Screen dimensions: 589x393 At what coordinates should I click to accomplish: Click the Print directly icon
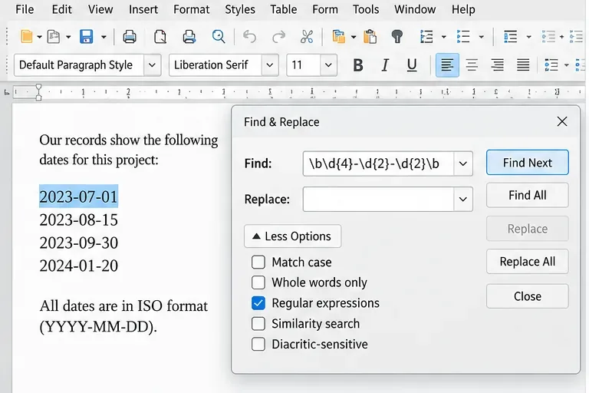click(130, 37)
